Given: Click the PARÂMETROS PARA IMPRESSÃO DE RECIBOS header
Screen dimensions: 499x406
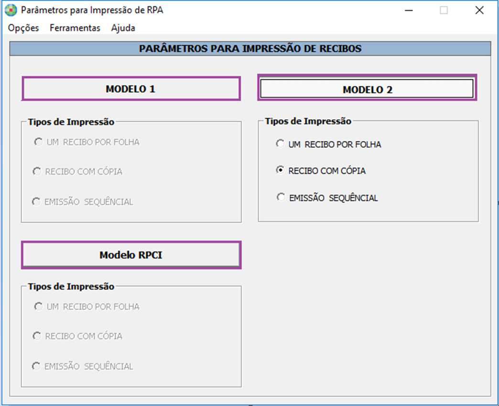Looking at the screenshot, I should point(250,49).
